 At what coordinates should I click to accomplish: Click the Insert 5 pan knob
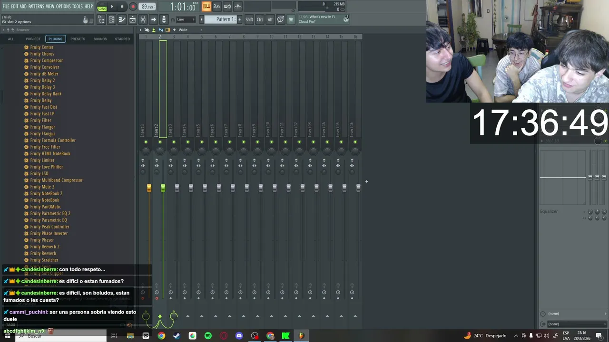pos(202,151)
